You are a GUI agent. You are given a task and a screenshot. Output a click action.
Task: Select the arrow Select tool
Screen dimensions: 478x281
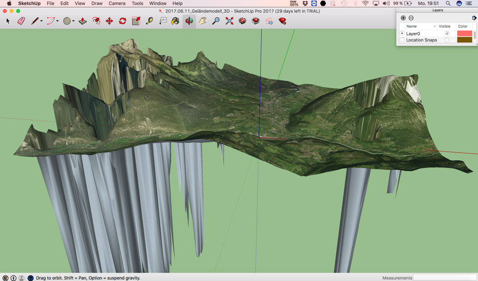(x=8, y=21)
